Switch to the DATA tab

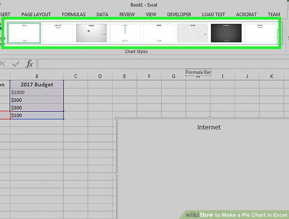coord(102,14)
